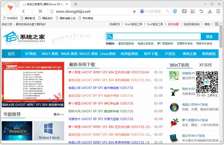Viewport: 224px width, 145px height.
Task: Click the QR code icon next to 帮助
Action: (217, 24)
